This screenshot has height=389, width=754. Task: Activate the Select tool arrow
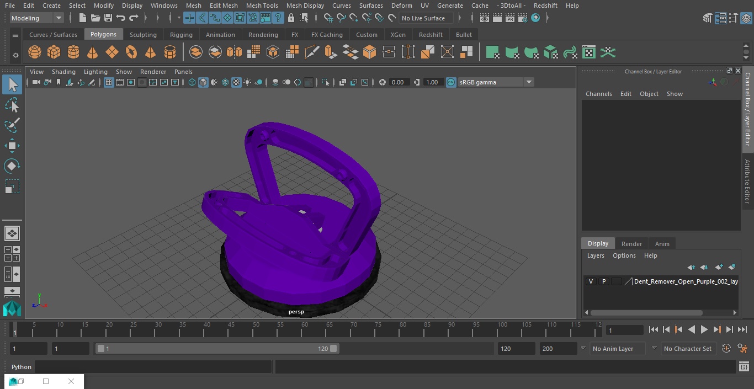click(x=12, y=84)
